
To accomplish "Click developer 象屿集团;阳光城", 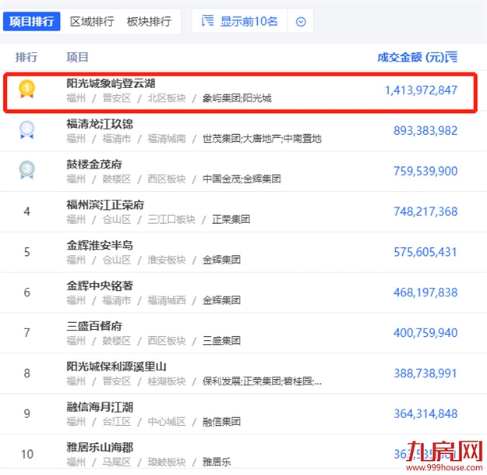I will (237, 98).
